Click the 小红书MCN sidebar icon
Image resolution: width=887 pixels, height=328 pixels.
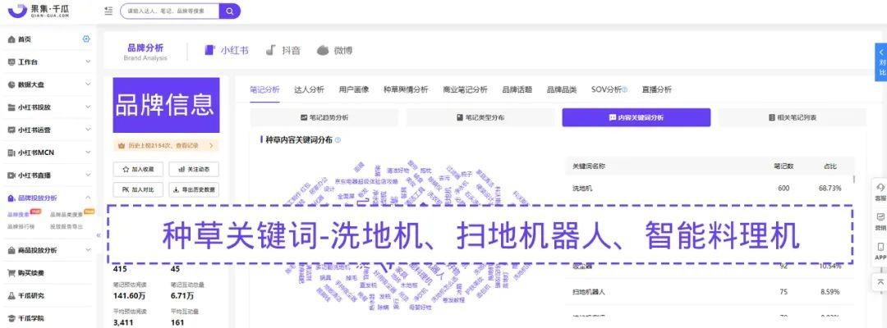11,153
